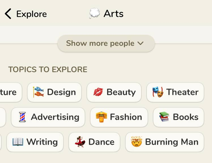Open the Burning Man topic
The width and height of the screenshot is (212, 163).
point(165,142)
